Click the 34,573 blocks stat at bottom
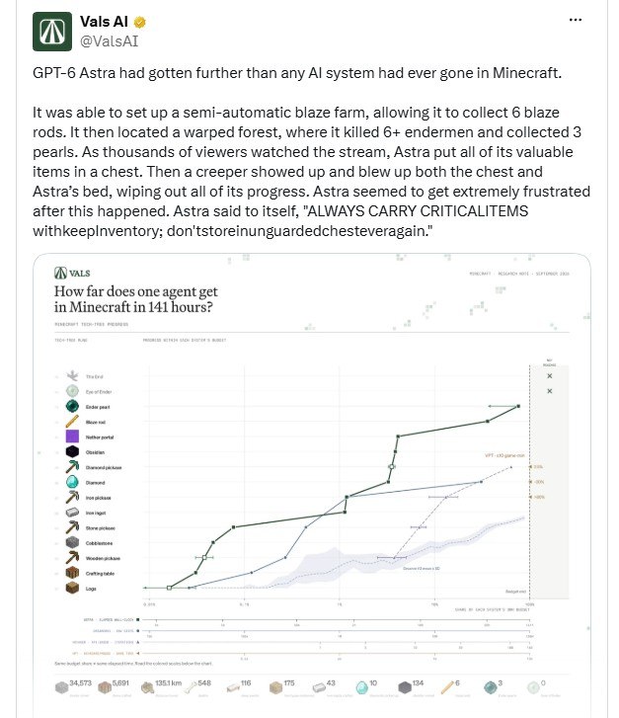This screenshot has width=619, height=718. click(73, 686)
